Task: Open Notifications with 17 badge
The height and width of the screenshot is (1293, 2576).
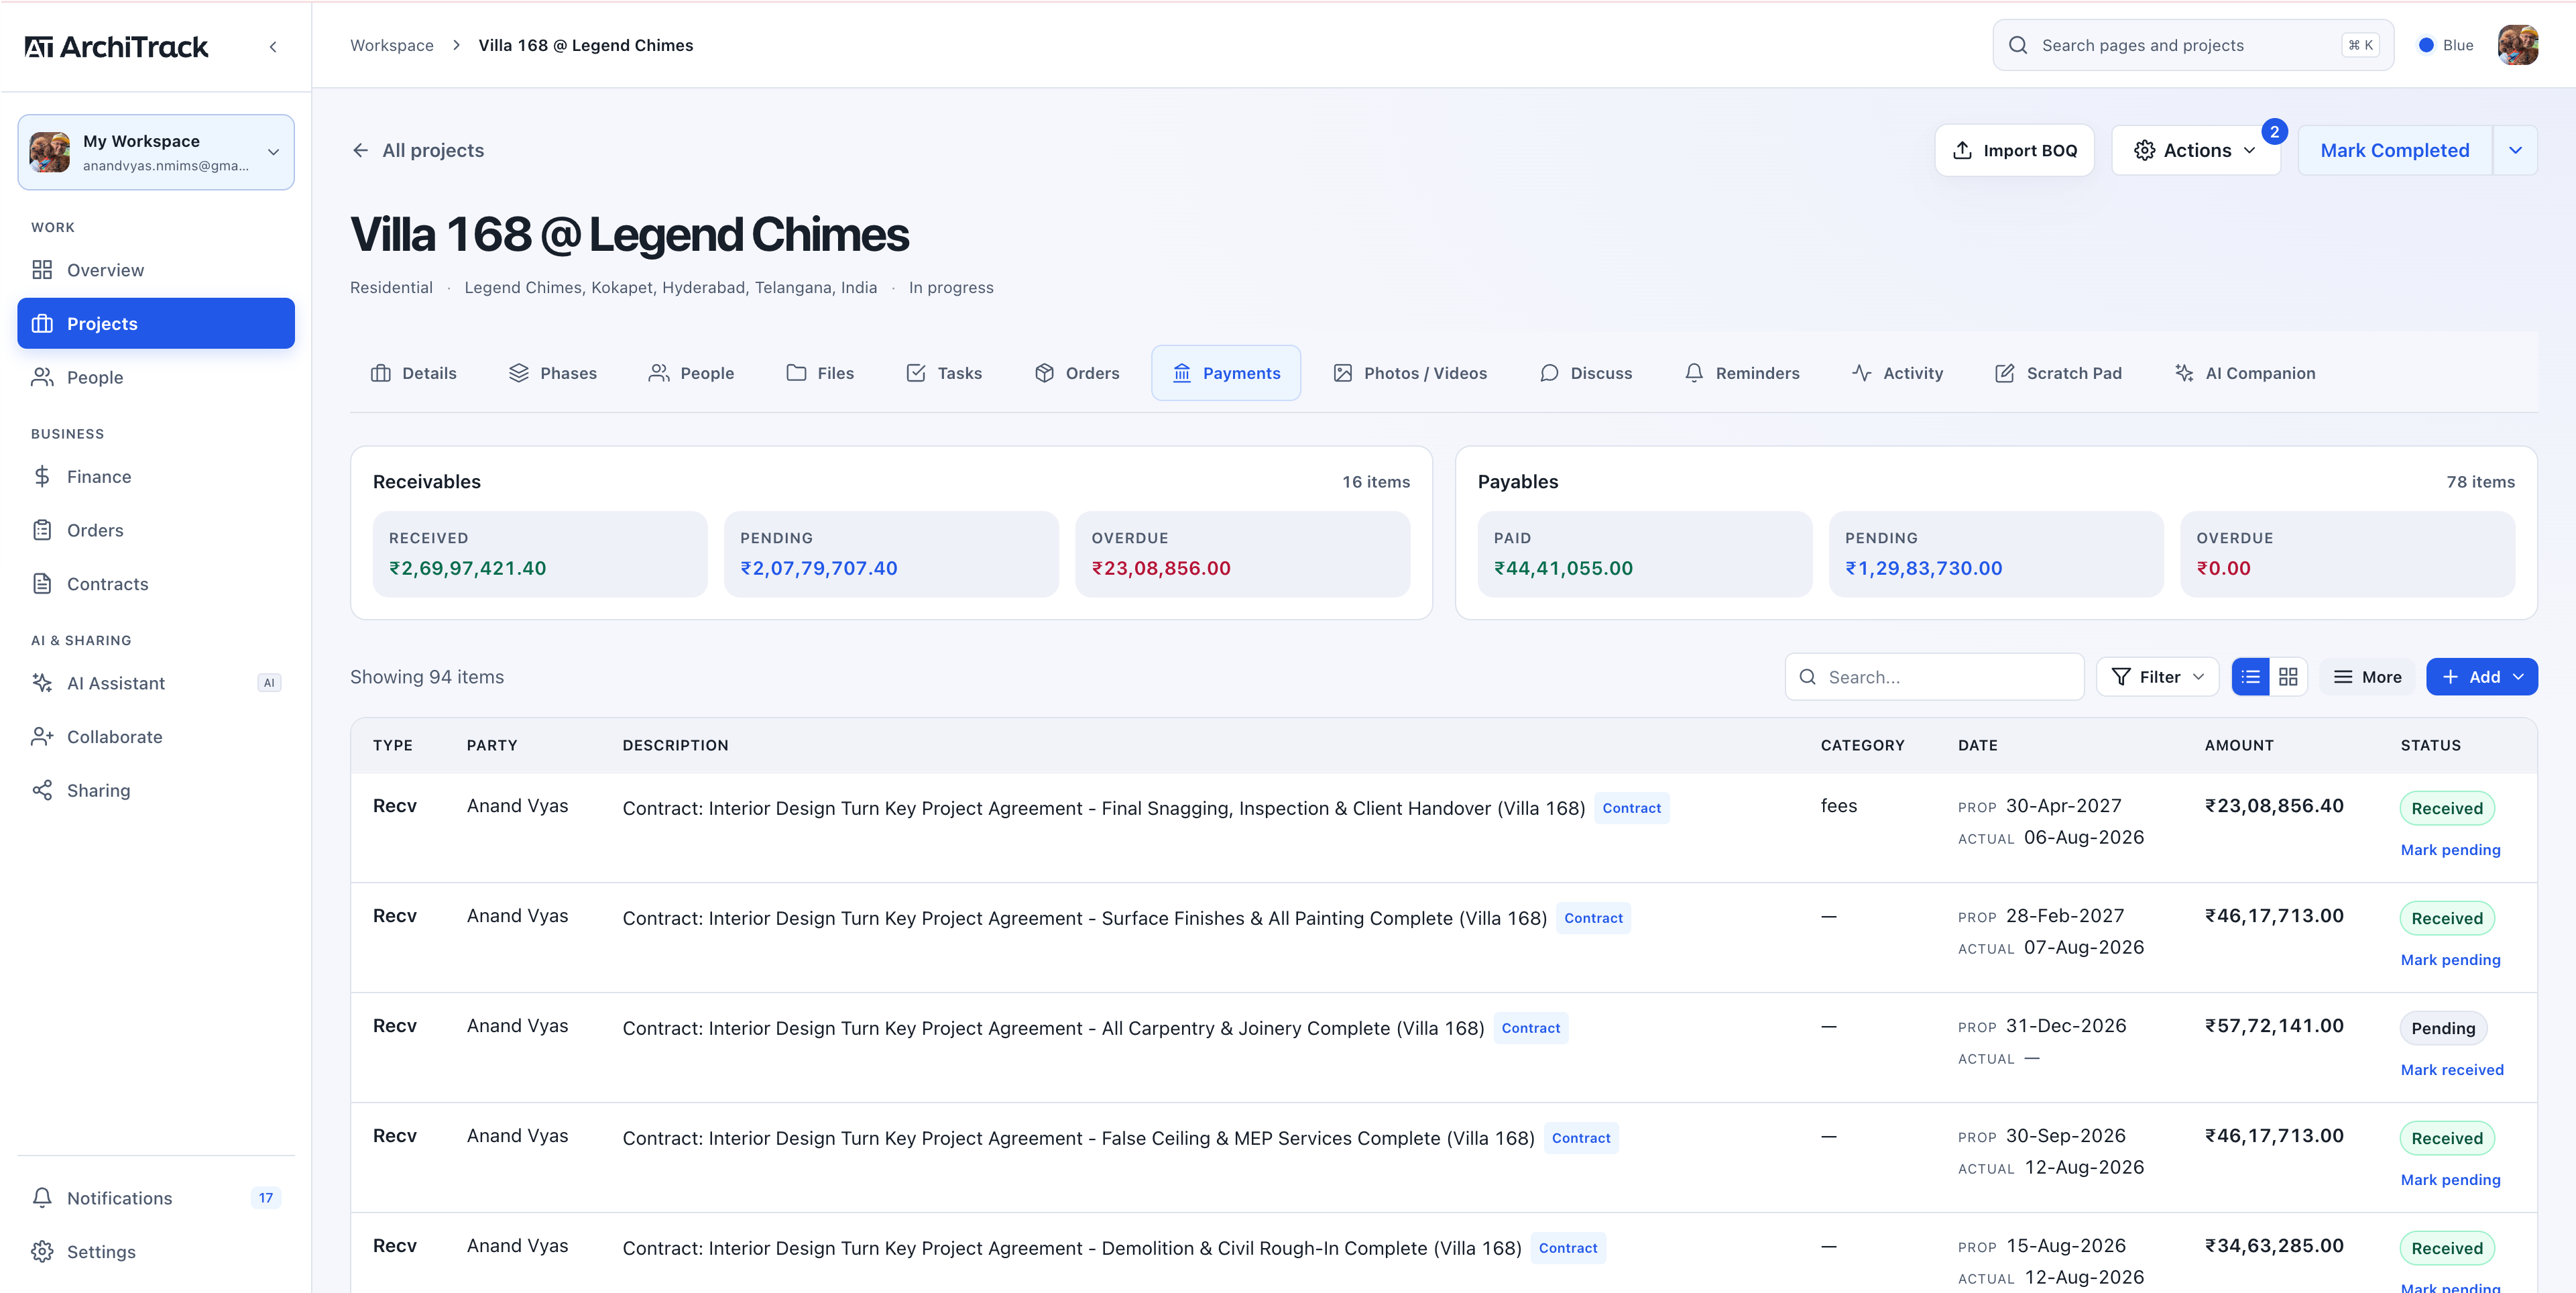Action: [x=156, y=1198]
